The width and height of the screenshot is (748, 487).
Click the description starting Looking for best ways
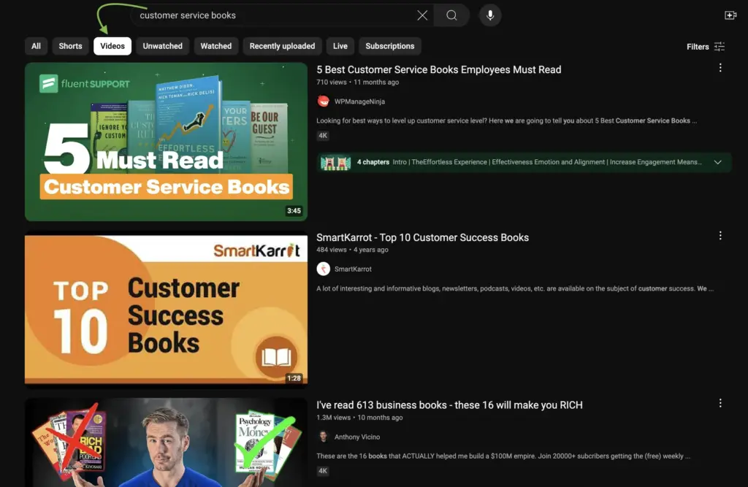pyautogui.click(x=507, y=120)
